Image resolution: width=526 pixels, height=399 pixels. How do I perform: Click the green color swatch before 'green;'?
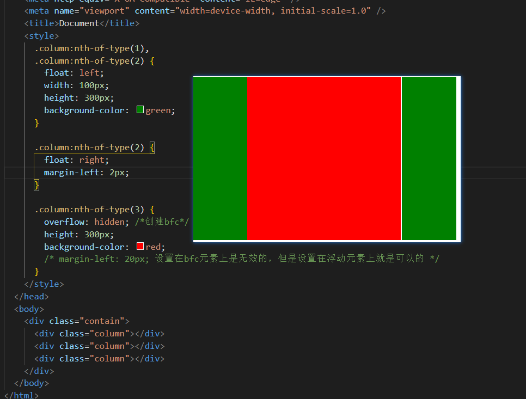(x=140, y=109)
